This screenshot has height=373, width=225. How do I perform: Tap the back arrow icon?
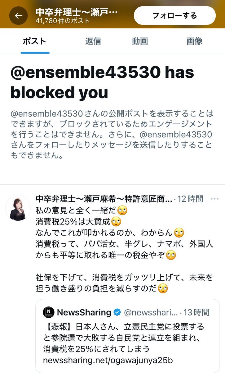point(19,16)
